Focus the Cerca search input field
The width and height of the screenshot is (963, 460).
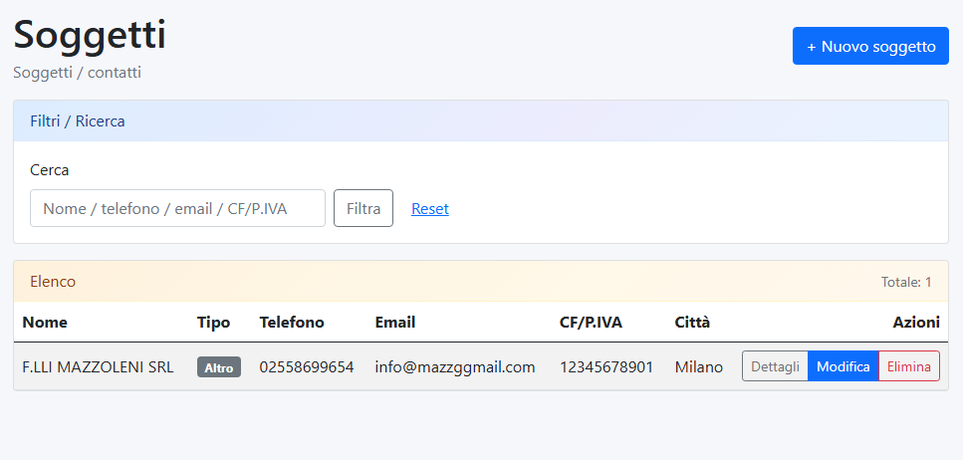(177, 208)
